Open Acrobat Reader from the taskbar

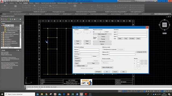click(86, 94)
